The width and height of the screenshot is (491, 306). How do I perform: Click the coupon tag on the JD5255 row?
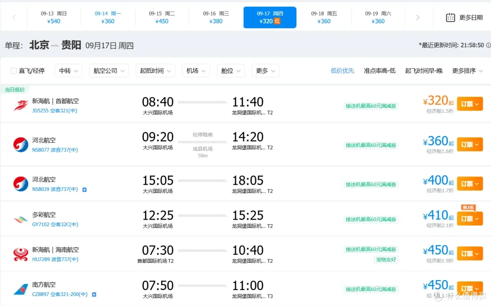[371, 106]
